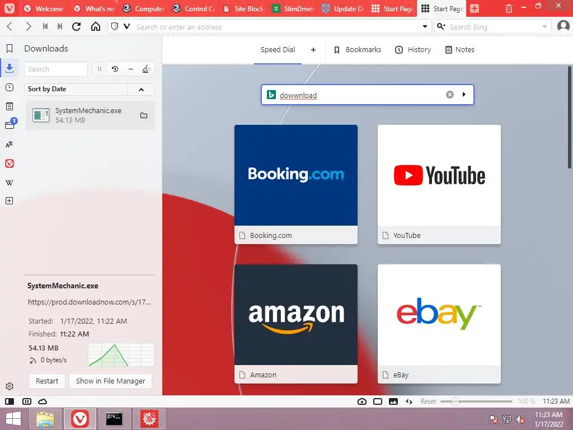Open Windows Start menu
This screenshot has width=573, height=430.
tap(13, 419)
